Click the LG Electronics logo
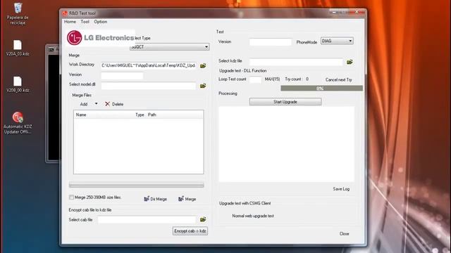This screenshot has width=451, height=253. pyautogui.click(x=100, y=38)
